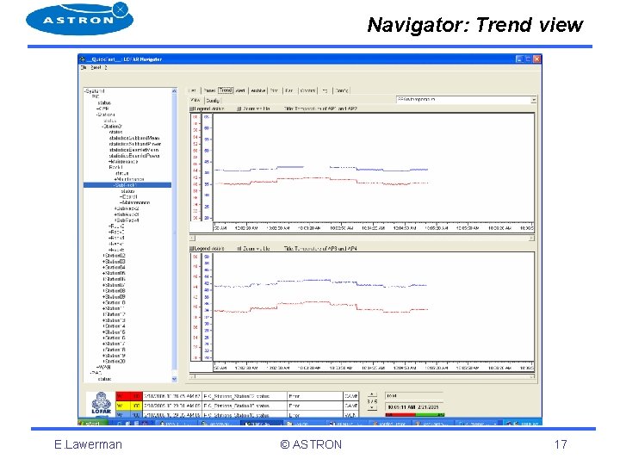620x465 pixels.
Task: Toggle Legend visible for AP3 and AP4 chart
Action: (x=192, y=249)
